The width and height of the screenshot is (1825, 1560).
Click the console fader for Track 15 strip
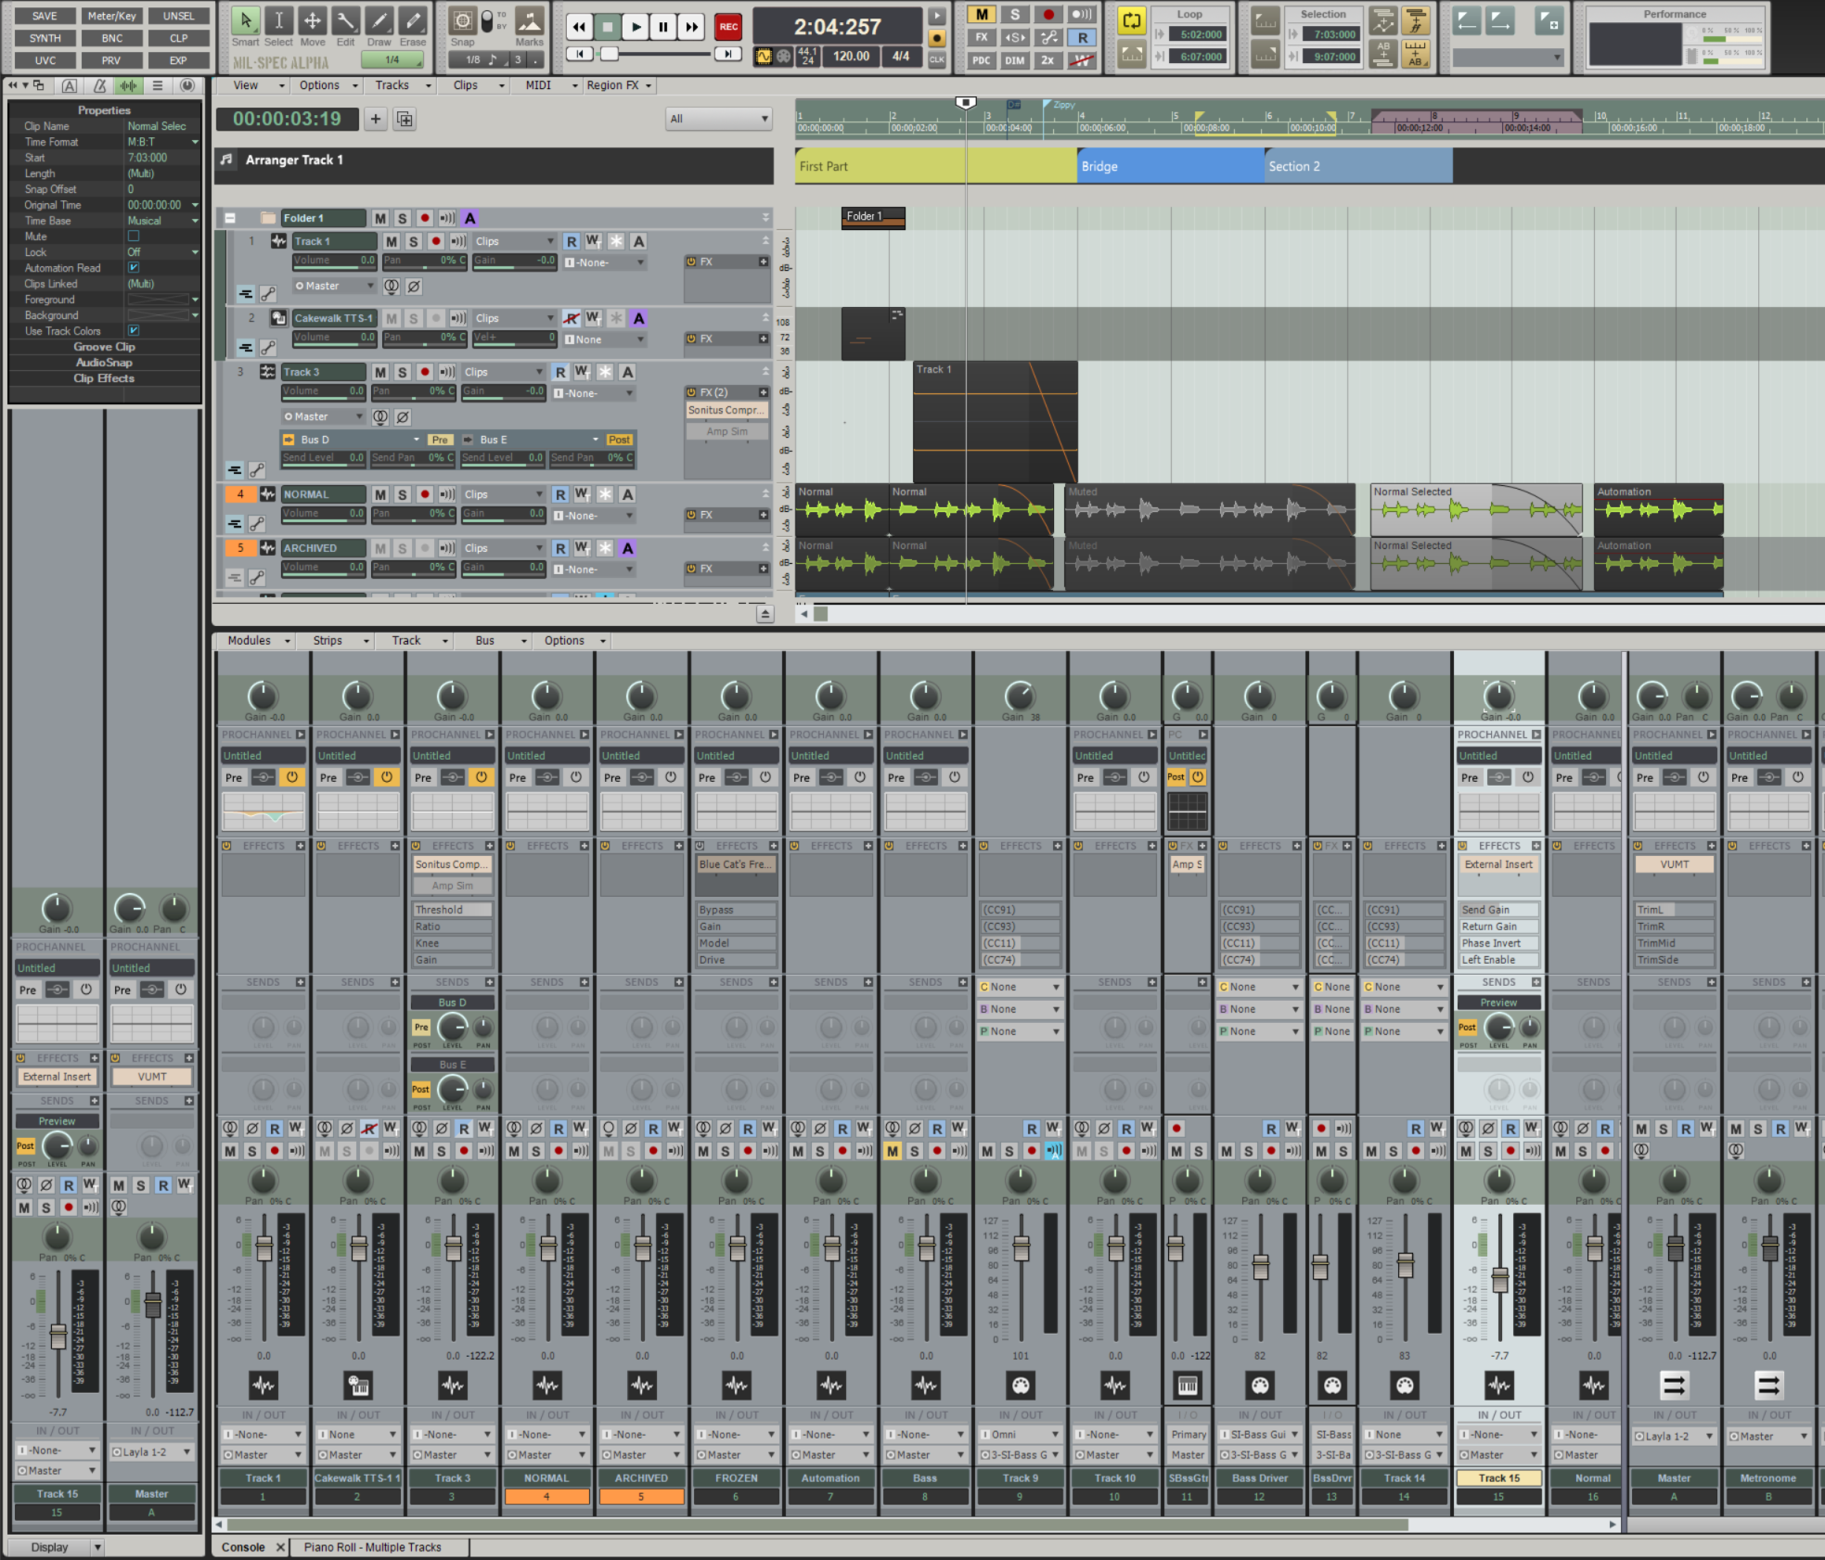[1500, 1281]
